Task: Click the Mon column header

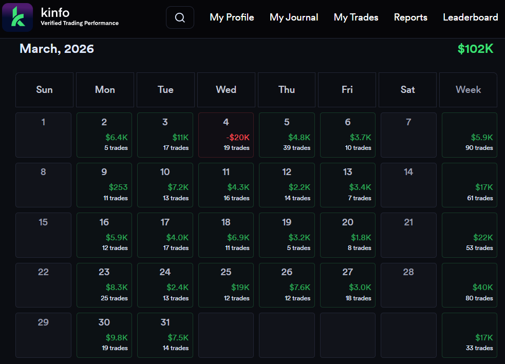Action: 105,90
